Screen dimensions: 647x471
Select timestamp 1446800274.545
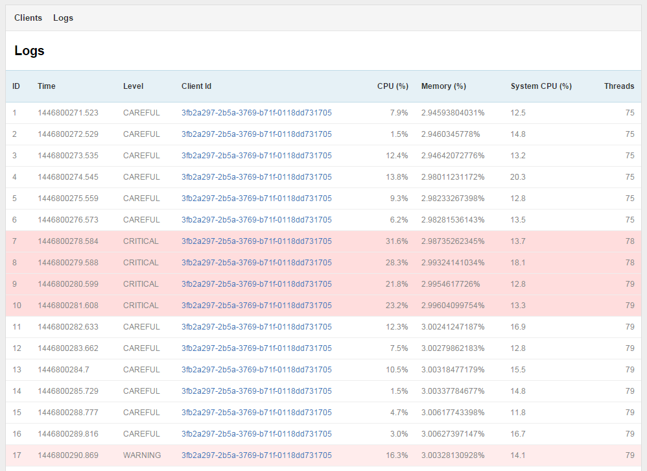[x=68, y=177]
